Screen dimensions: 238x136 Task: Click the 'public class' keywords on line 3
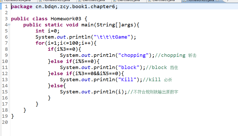(29, 19)
